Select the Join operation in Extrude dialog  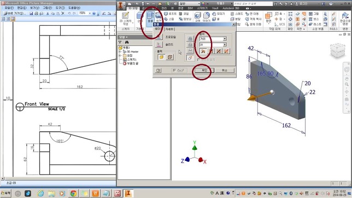(190, 39)
